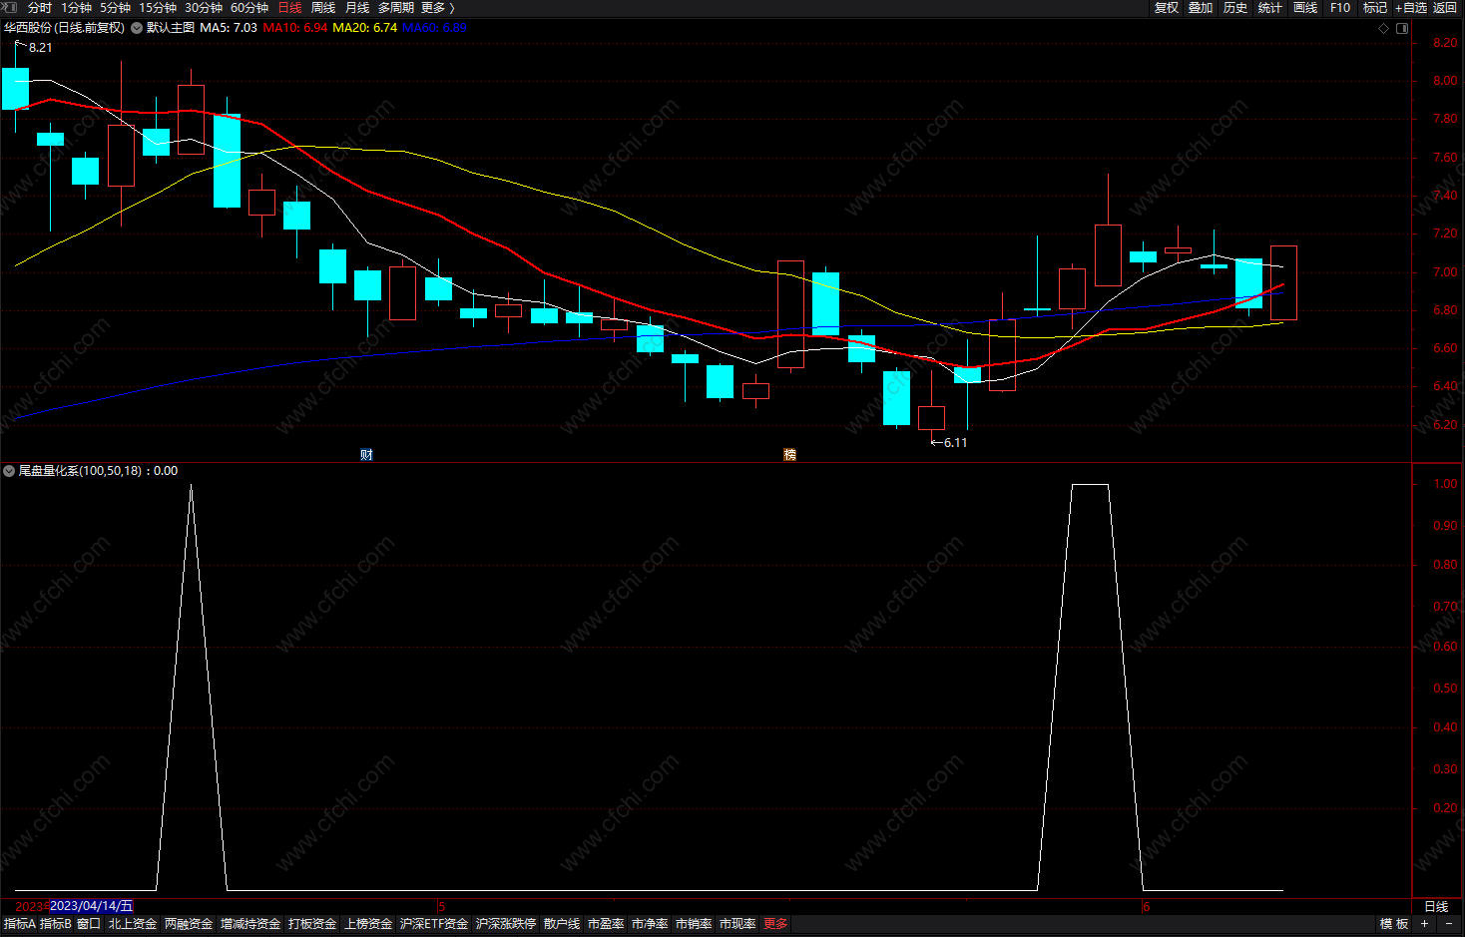Click the 模板 template button
The image size is (1465, 937).
point(1394,924)
